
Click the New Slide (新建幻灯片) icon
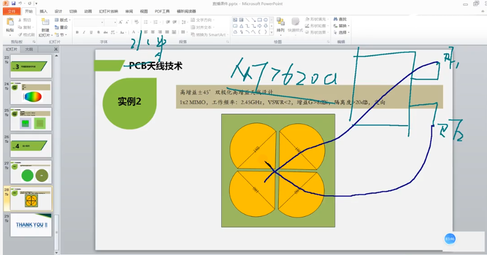tap(46, 23)
